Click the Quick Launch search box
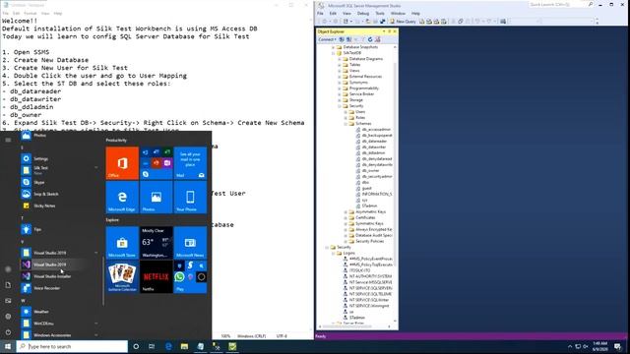The width and height of the screenshot is (630, 354). tap(558, 4)
